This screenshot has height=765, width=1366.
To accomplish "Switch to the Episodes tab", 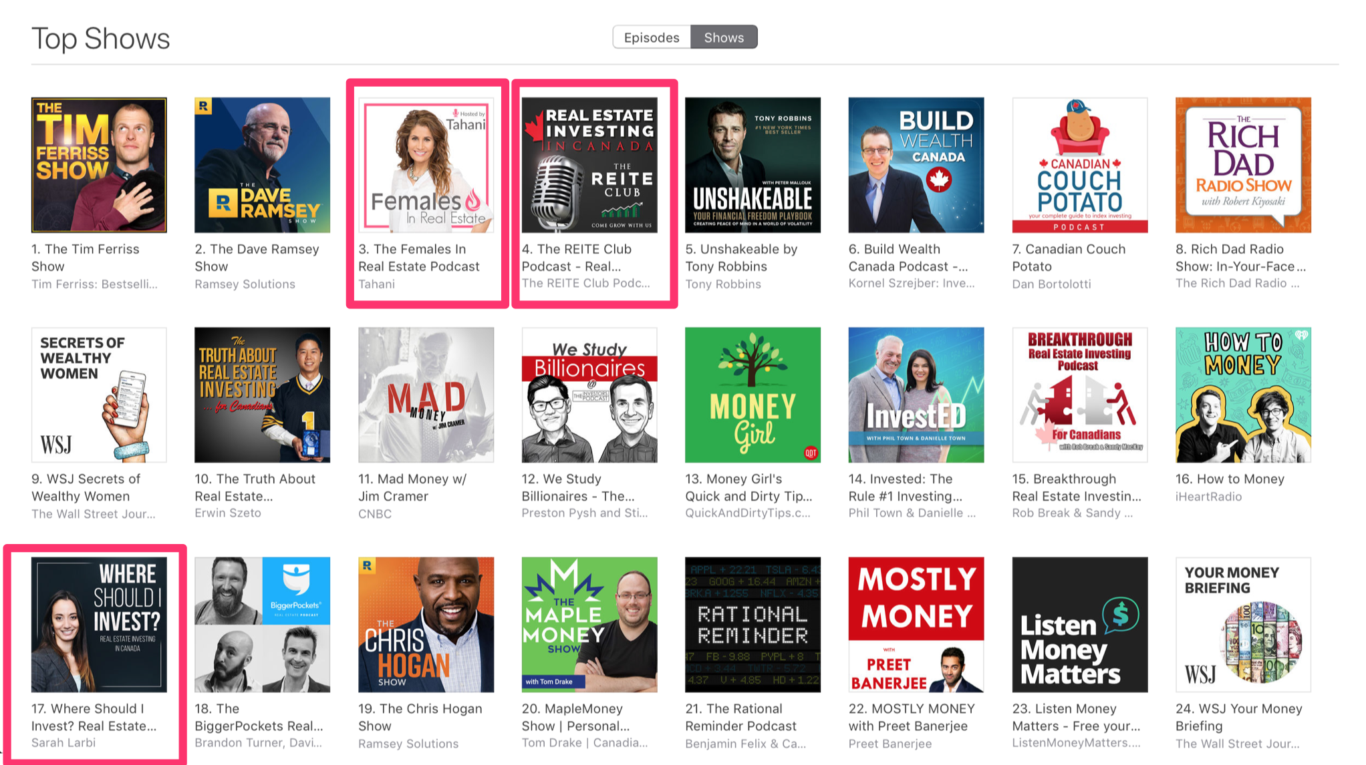I will pyautogui.click(x=652, y=37).
